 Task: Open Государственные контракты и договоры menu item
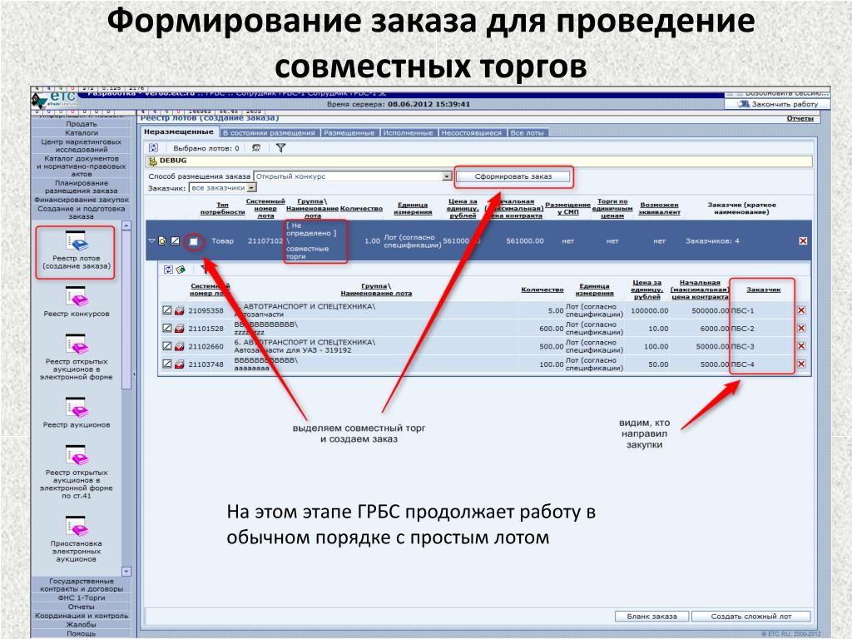tap(82, 585)
